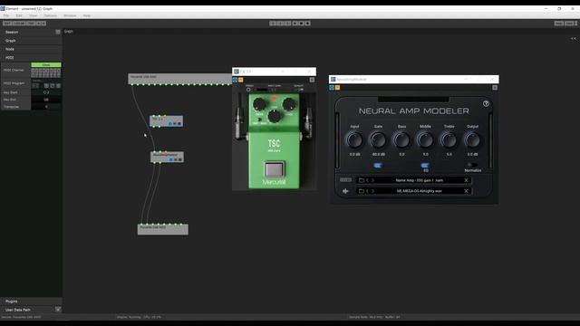Open the Window menu
Image resolution: width=580 pixels, height=326 pixels.
pyautogui.click(x=70, y=15)
